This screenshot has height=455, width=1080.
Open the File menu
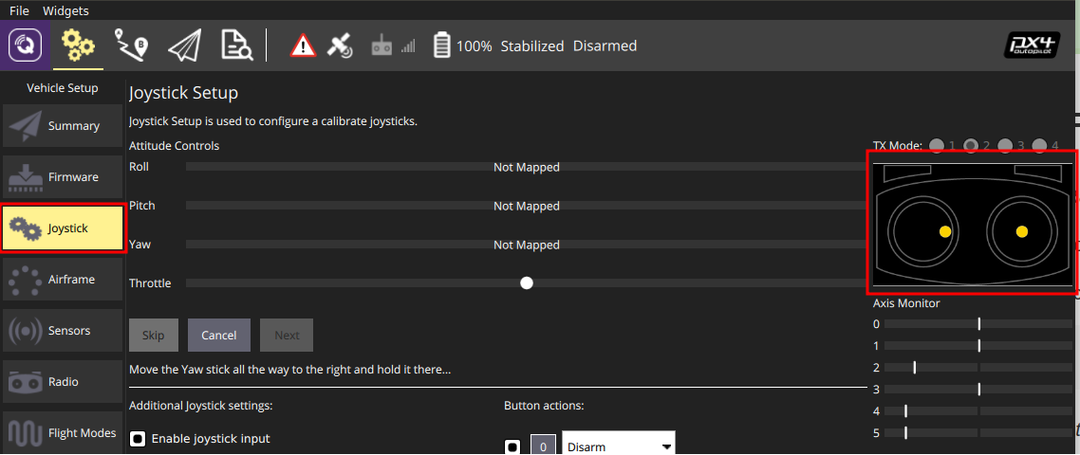pyautogui.click(x=19, y=11)
